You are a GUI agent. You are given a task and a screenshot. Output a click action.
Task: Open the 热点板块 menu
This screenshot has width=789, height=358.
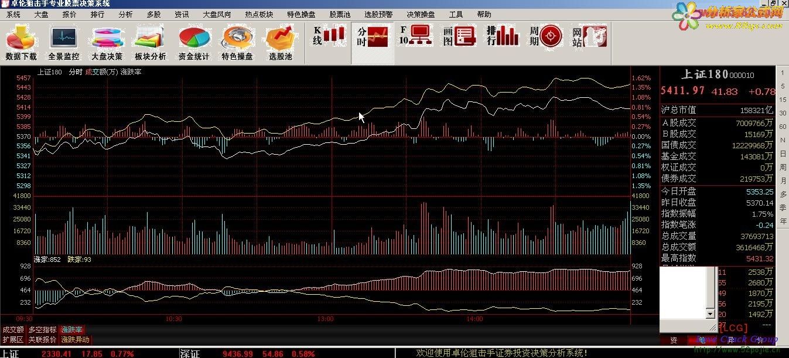259,14
